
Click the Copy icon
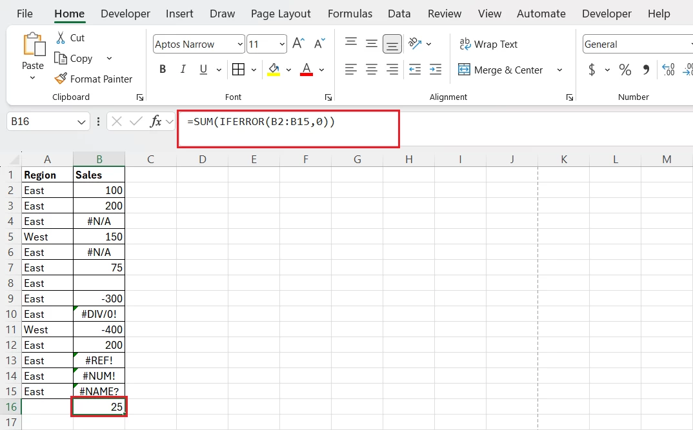pos(60,58)
